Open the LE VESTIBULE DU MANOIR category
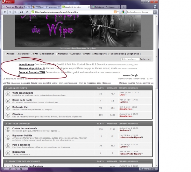191x172 pixels. (x=18, y=124)
